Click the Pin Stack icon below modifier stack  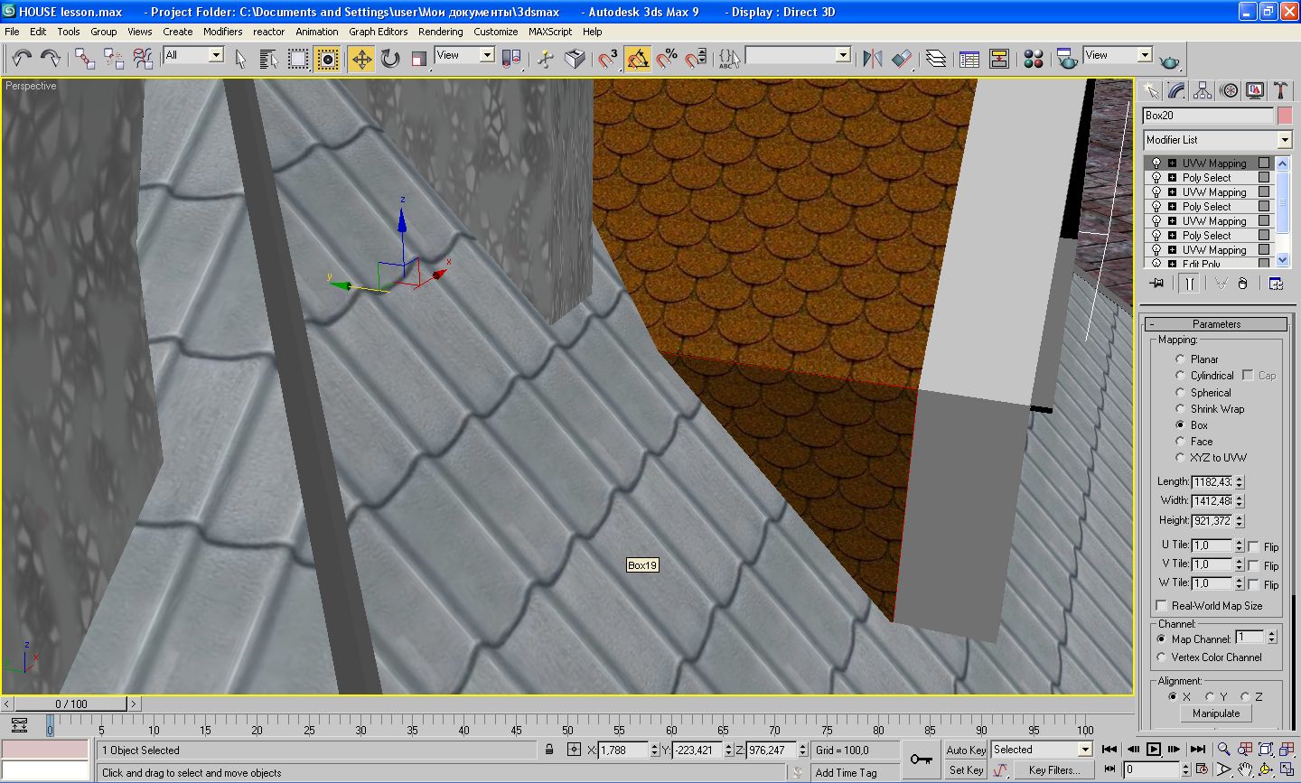coord(1156,283)
